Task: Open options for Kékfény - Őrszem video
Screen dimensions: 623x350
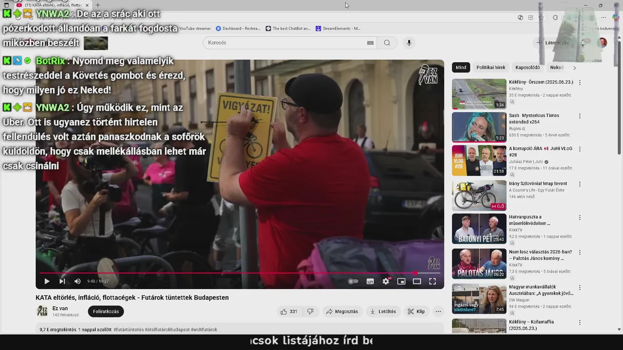Action: (580, 83)
